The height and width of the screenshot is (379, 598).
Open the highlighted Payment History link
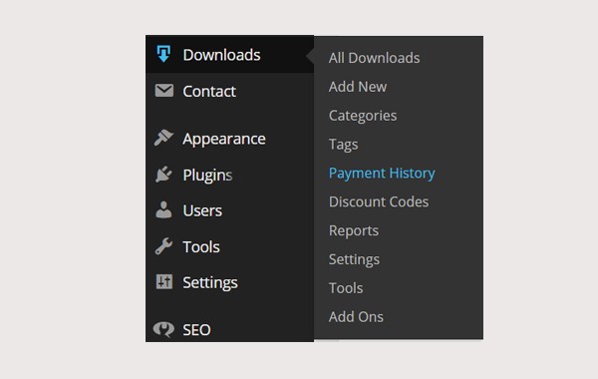(382, 174)
